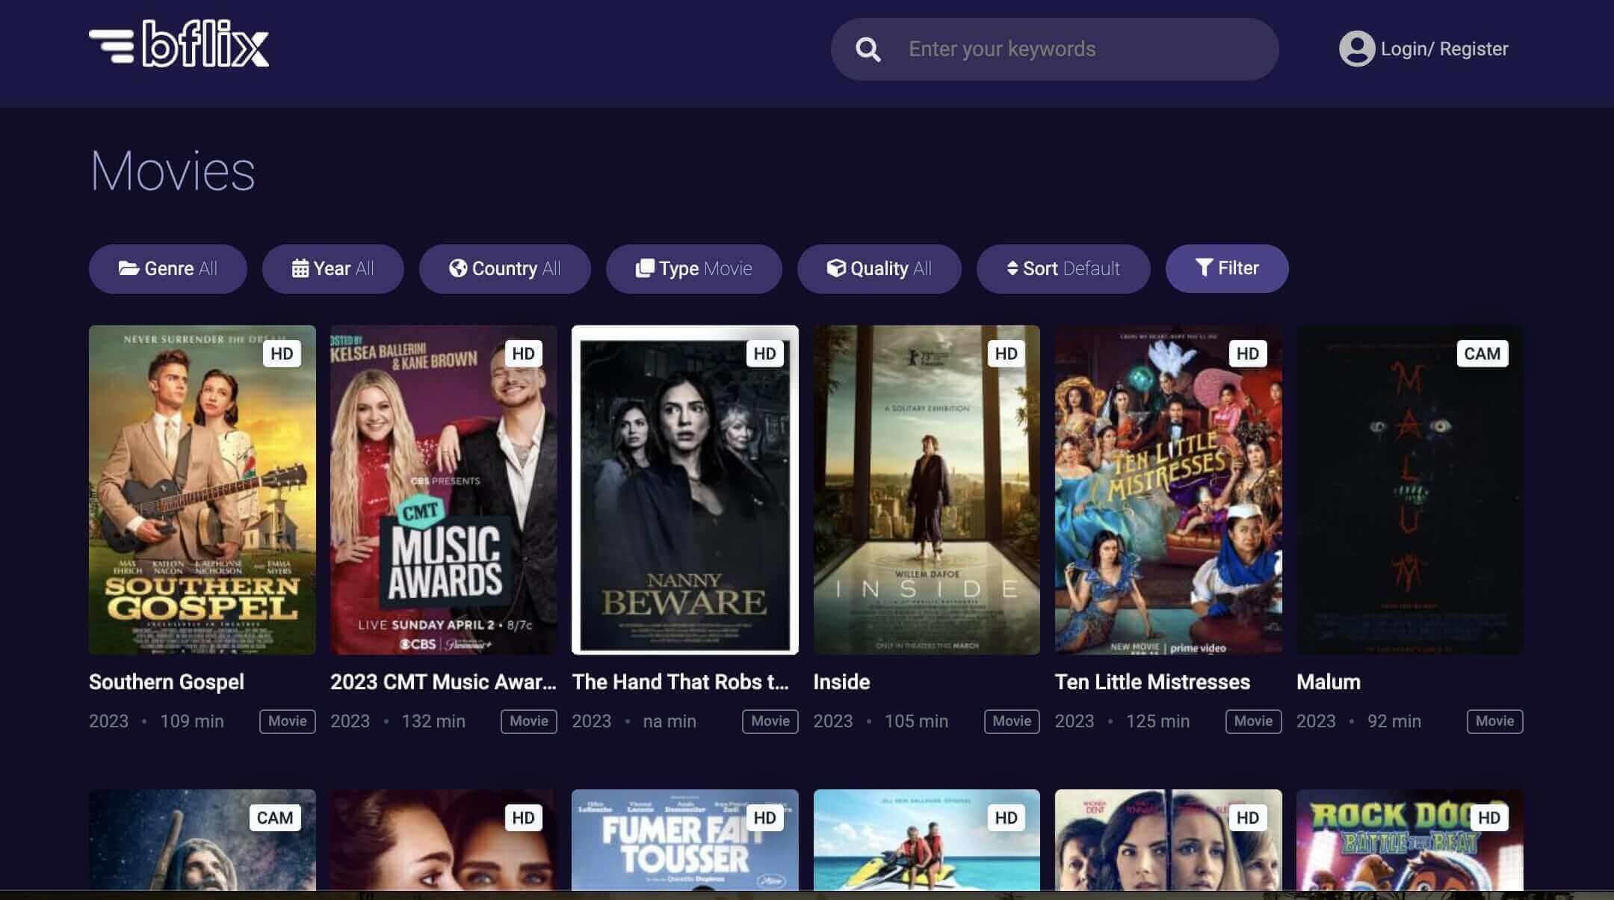
Task: Open the Sort Default dropdown
Action: 1063,268
